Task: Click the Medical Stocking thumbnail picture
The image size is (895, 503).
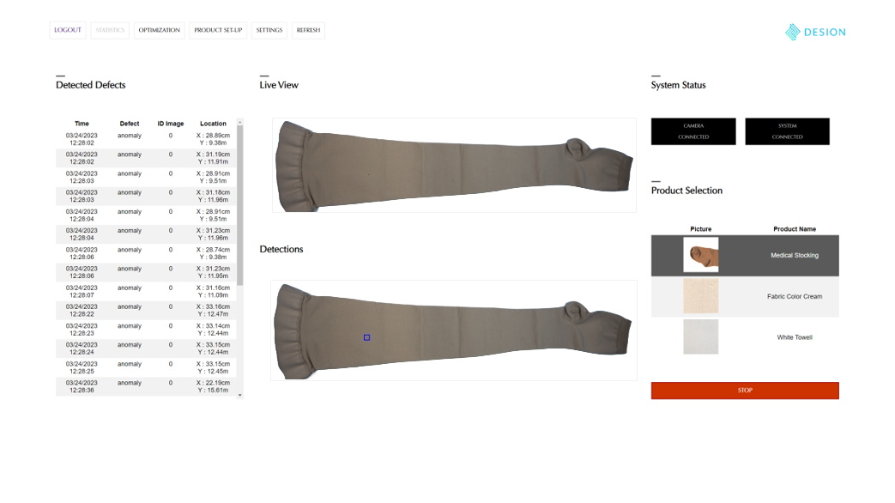Action: pyautogui.click(x=701, y=255)
